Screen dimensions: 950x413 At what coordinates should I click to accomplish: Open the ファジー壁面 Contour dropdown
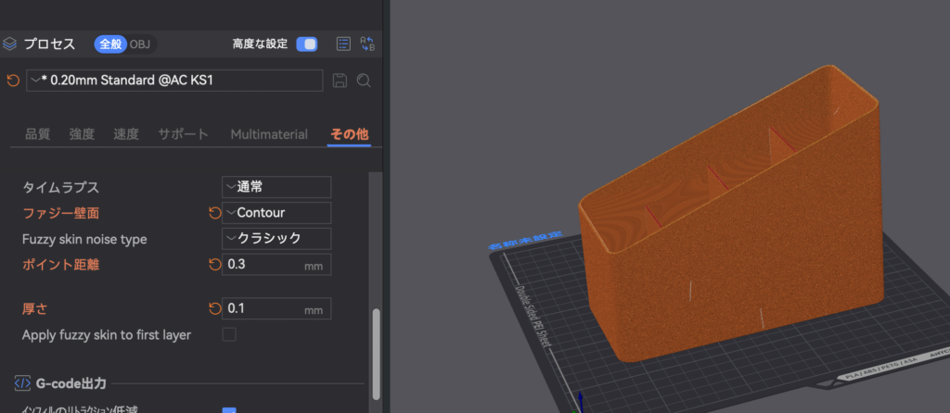[276, 213]
